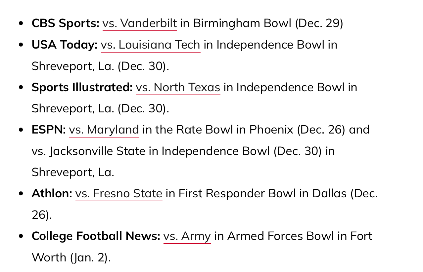Click the bold "USA Today:" label
Viewport: 423px width, 272px height.
click(65, 45)
